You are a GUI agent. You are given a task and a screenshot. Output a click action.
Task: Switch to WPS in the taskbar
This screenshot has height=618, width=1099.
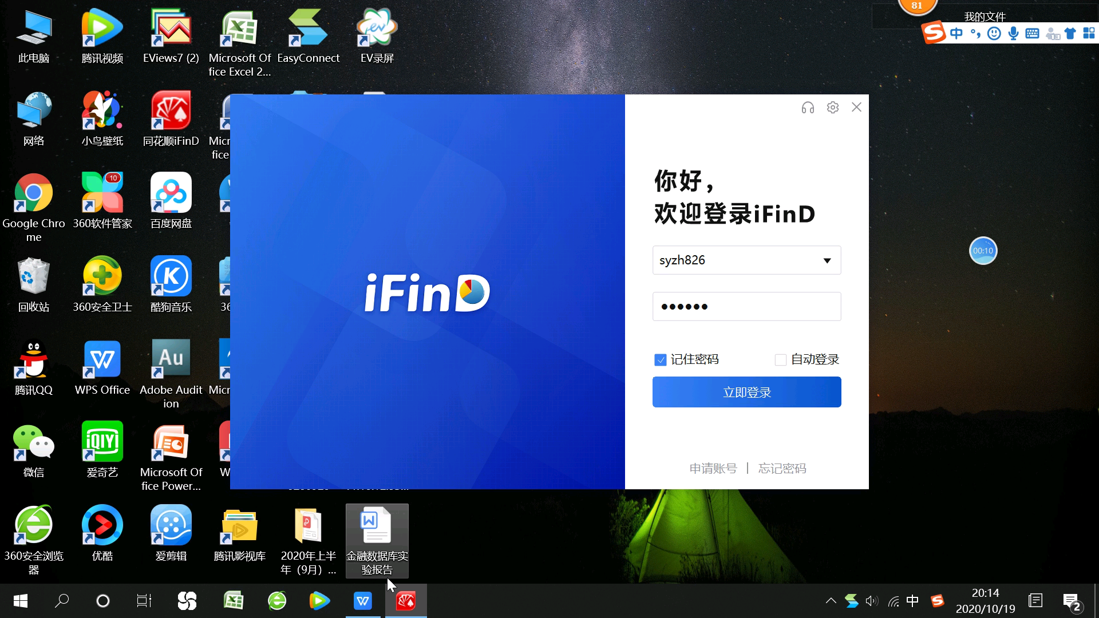[x=363, y=601]
